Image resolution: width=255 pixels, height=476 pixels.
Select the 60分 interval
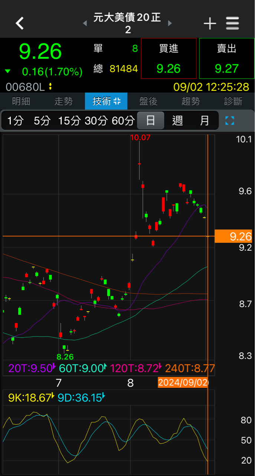tap(123, 120)
